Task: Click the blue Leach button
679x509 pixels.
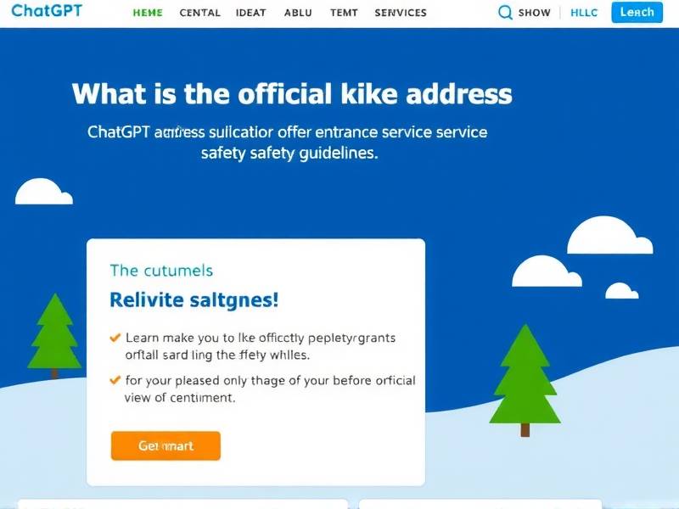Action: pos(637,12)
